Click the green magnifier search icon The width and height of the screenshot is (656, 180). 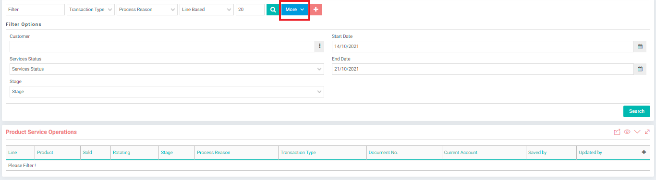(273, 10)
